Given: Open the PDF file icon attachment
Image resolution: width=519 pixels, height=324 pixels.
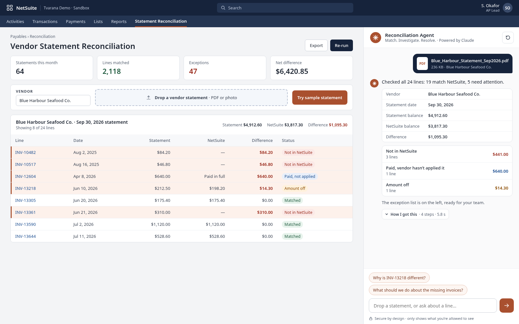Looking at the screenshot, I should (422, 64).
